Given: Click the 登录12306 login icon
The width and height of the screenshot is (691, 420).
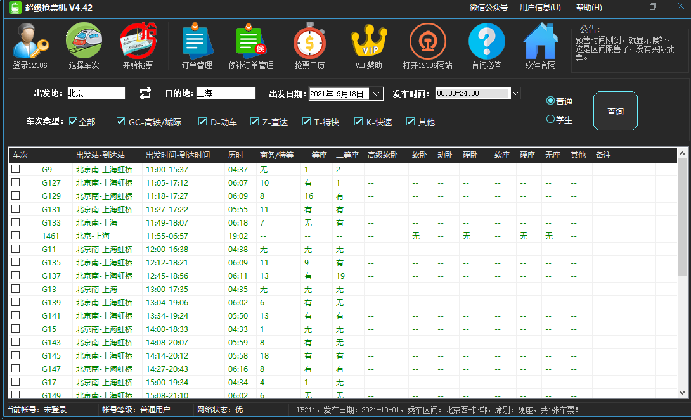Looking at the screenshot, I should pos(30,46).
